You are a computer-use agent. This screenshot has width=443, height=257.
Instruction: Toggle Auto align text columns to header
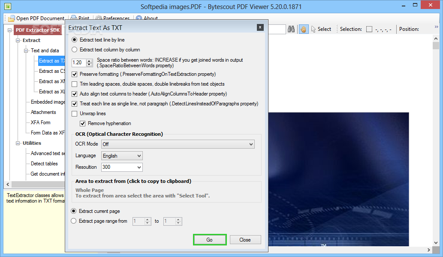(75, 94)
